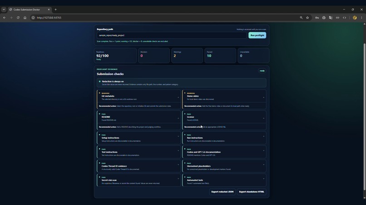This screenshot has height=205, width=366.
Task: Click the site information icon in address bar
Action: (33, 18)
